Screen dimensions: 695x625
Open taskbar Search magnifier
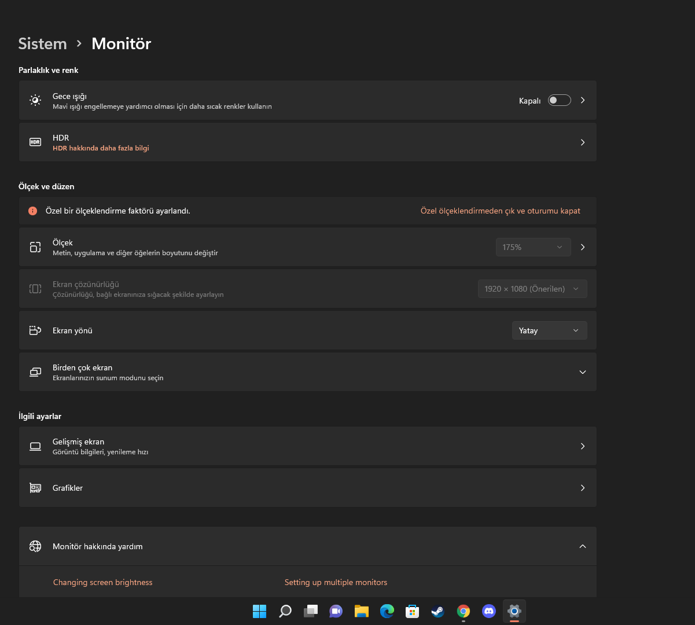click(x=285, y=611)
